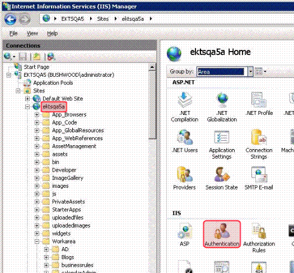The image size is (294, 273).
Task: Open the SMTP E-mail icon
Action: pos(259,178)
